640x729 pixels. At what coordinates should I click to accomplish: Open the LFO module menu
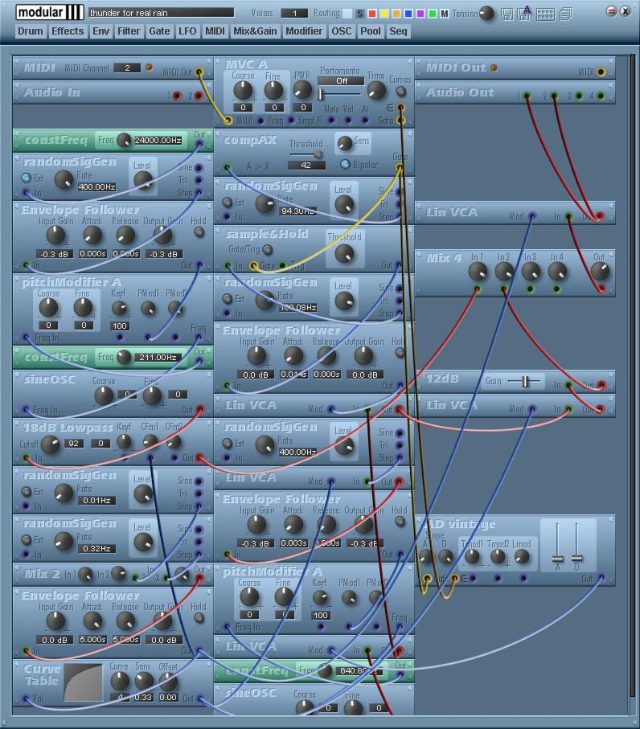(x=187, y=31)
